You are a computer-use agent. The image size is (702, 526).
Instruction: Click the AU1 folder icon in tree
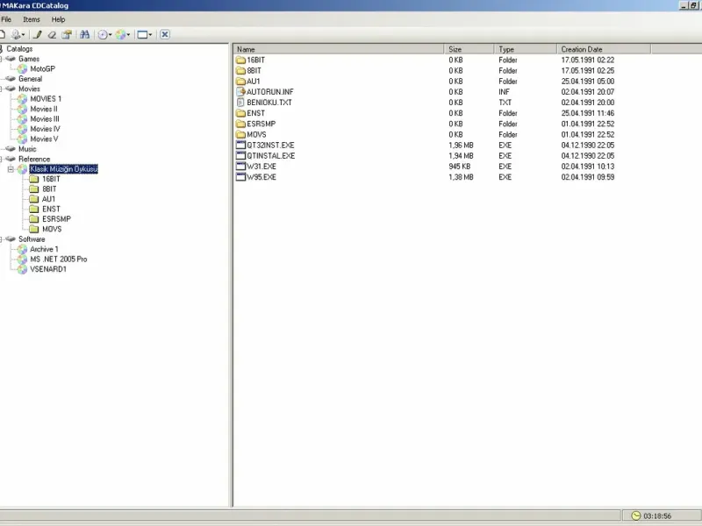tap(34, 199)
